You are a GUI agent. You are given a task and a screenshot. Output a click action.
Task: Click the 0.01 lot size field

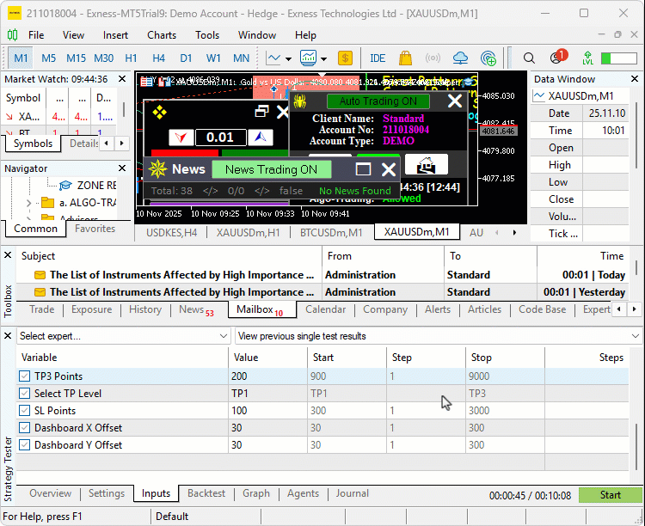coord(220,138)
